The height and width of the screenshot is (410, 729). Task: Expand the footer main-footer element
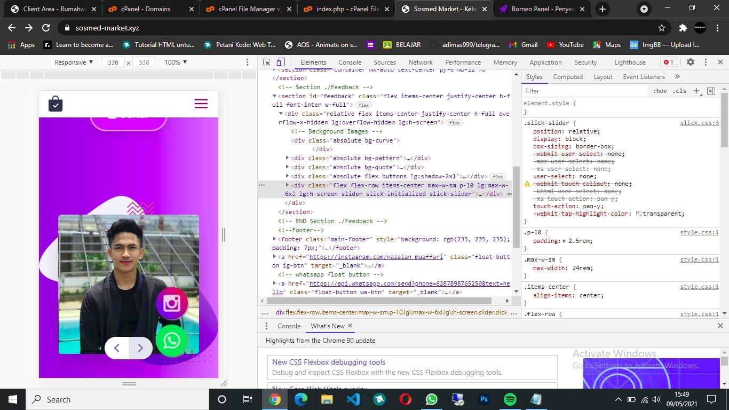[x=275, y=239]
